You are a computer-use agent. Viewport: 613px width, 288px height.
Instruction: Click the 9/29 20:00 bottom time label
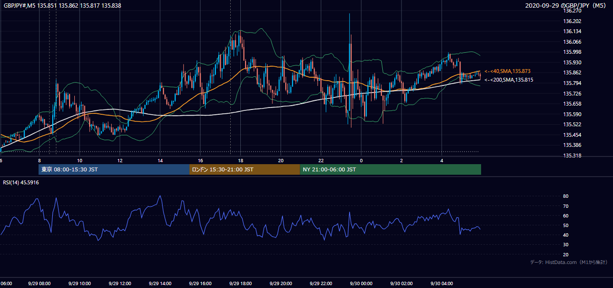click(x=281, y=284)
